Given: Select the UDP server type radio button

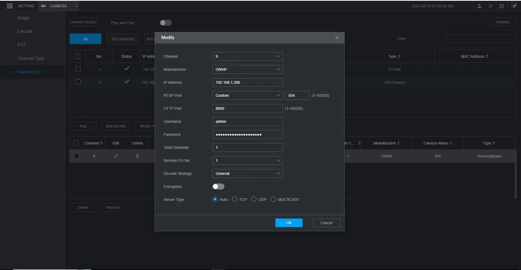Looking at the screenshot, I should coord(254,200).
